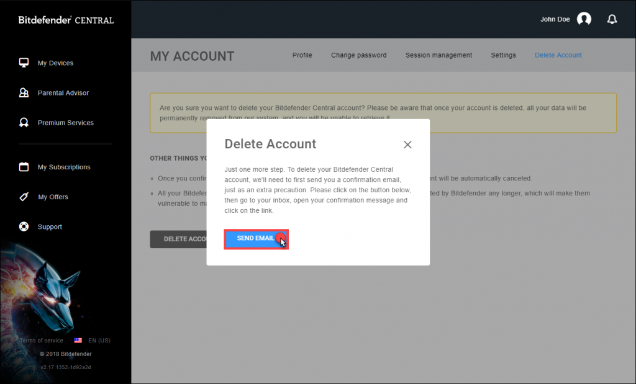
Task: Click the Support lifebuoy icon
Action: (x=24, y=226)
